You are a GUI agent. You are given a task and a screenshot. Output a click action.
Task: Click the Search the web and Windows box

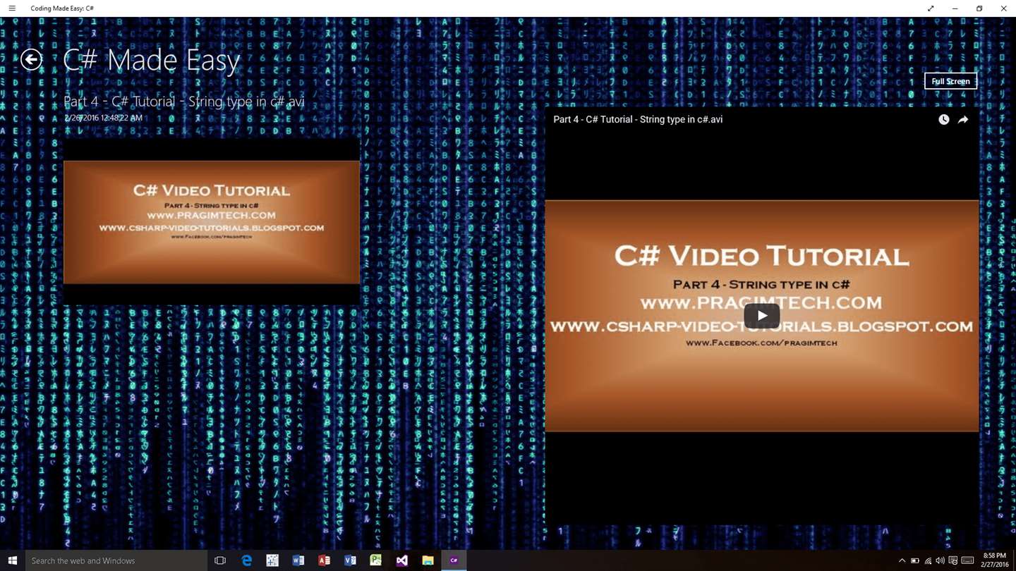pyautogui.click(x=116, y=560)
